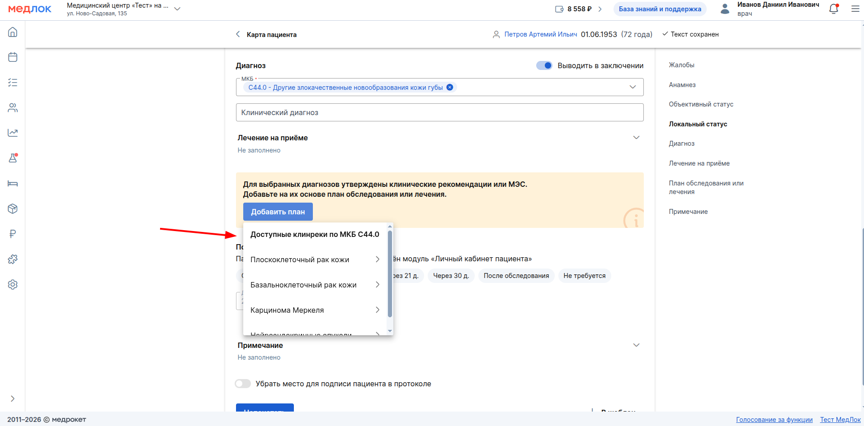Open the laboratory flask icon
This screenshot has width=864, height=426.
[13, 158]
